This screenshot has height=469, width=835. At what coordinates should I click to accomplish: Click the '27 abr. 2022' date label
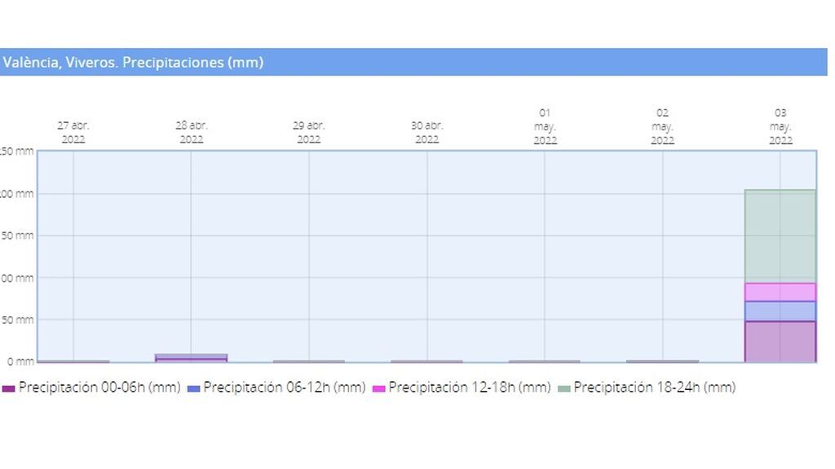73,133
